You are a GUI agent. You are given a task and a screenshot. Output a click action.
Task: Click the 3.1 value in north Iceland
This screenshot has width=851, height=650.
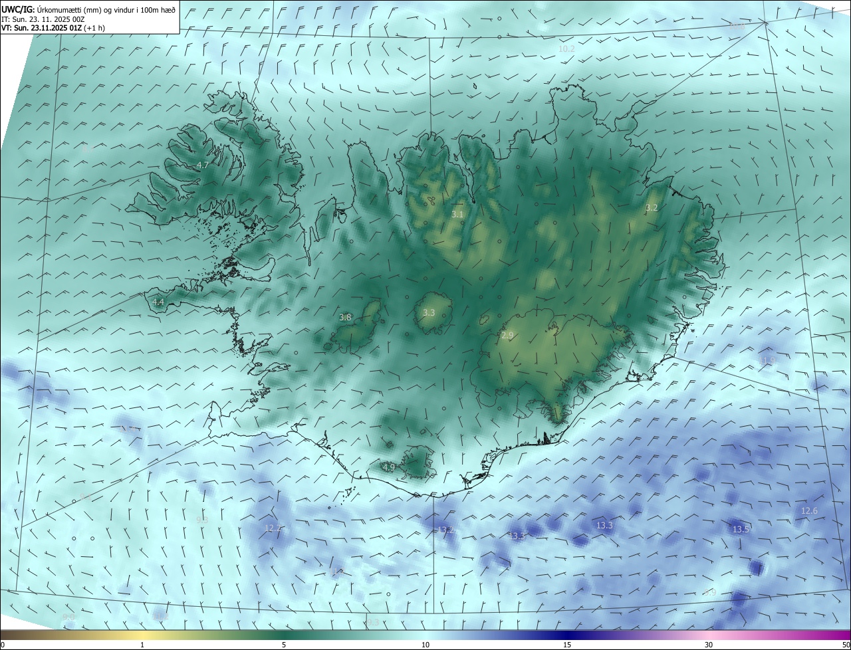pyautogui.click(x=457, y=215)
